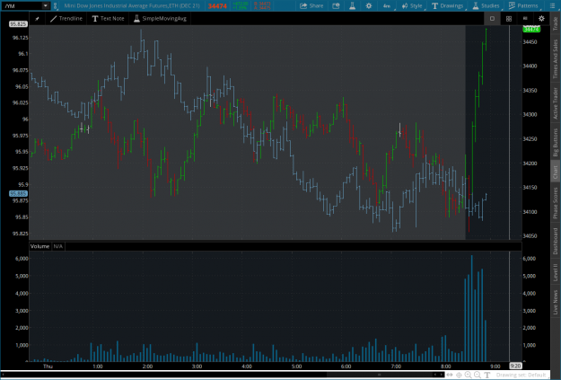This screenshot has width=561, height=380.
Task: Click the blue 95.885 price bubble
Action: pyautogui.click(x=18, y=194)
